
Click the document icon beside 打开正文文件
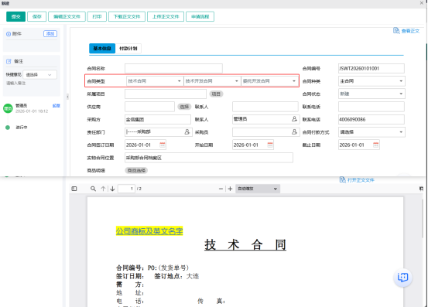343,179
